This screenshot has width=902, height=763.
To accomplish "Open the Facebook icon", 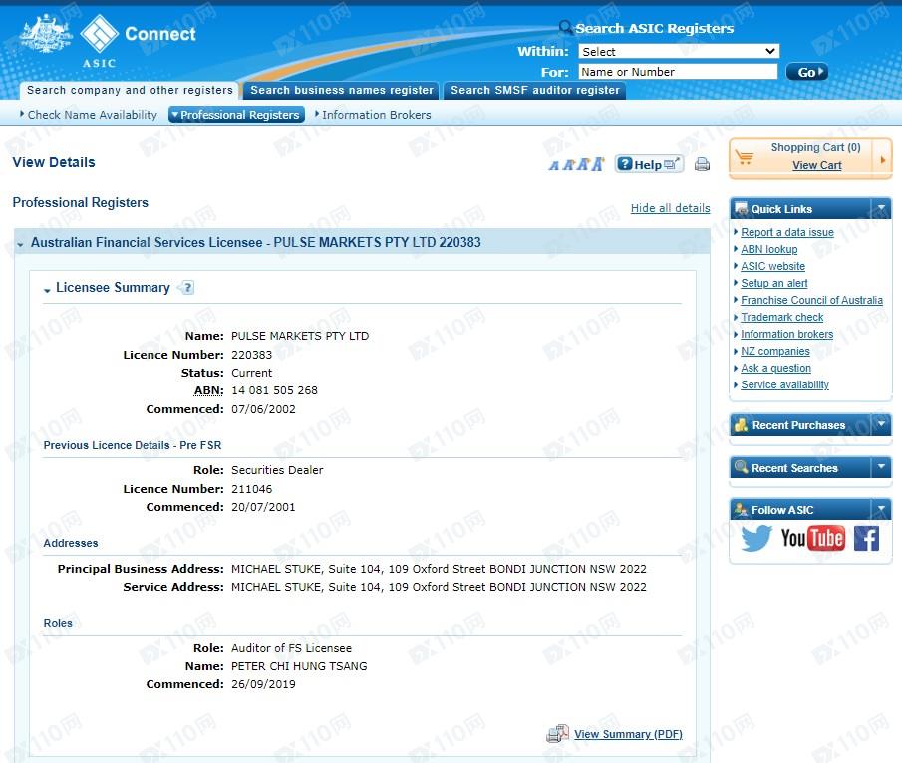I will (x=866, y=539).
